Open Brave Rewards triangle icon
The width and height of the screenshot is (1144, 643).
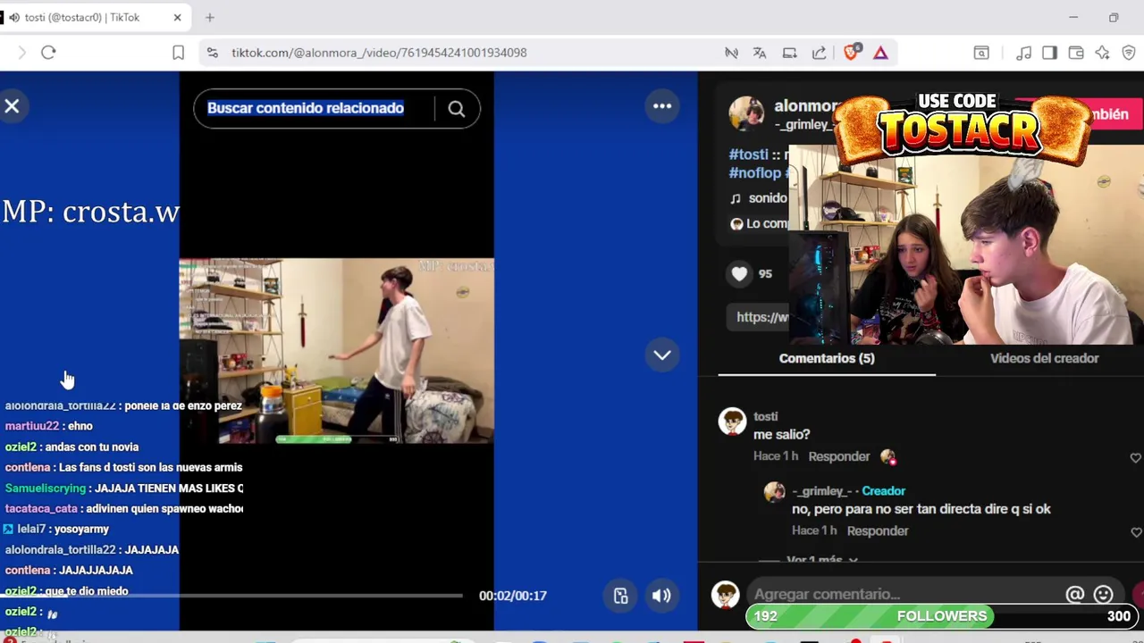(880, 53)
